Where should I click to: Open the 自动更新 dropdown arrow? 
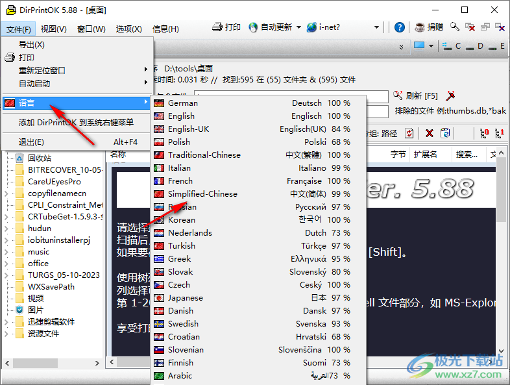pos(298,28)
